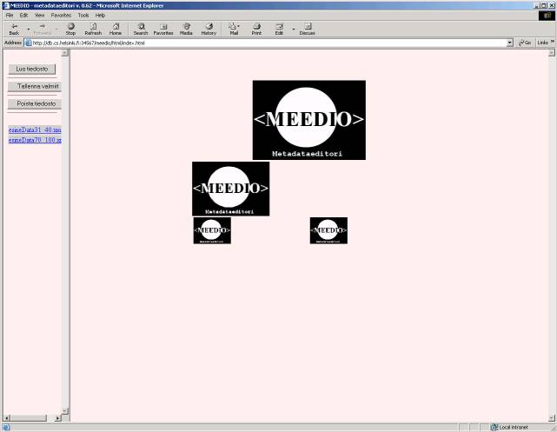Viewport: 557px width, 432px height.
Task: Open the Favorites toolbar panel
Action: [163, 28]
